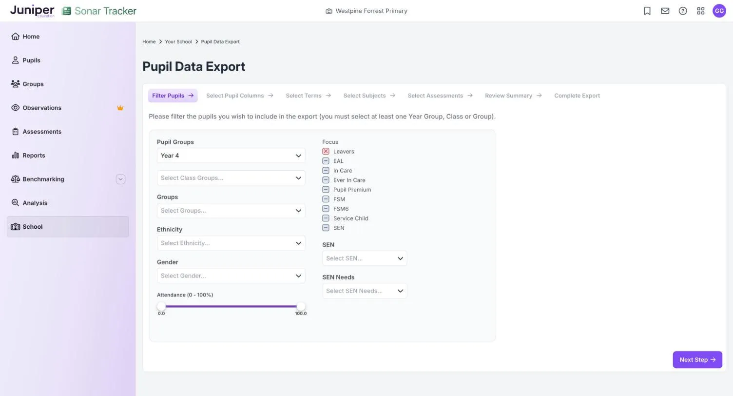
Task: Open the Select SEN Needs dropdown
Action: 365,291
